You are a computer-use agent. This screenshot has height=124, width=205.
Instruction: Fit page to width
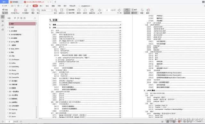pos(70,10)
